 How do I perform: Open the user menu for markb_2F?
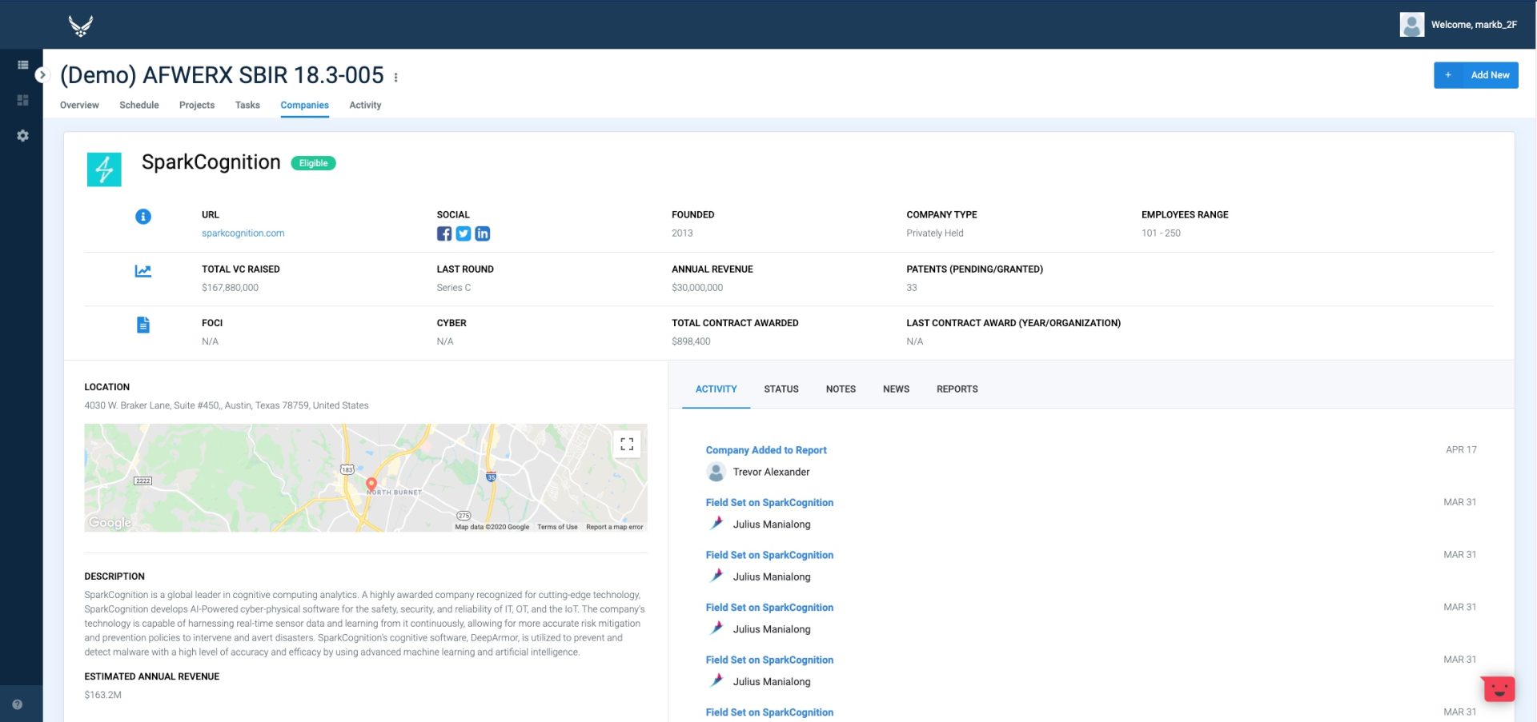coord(1458,25)
